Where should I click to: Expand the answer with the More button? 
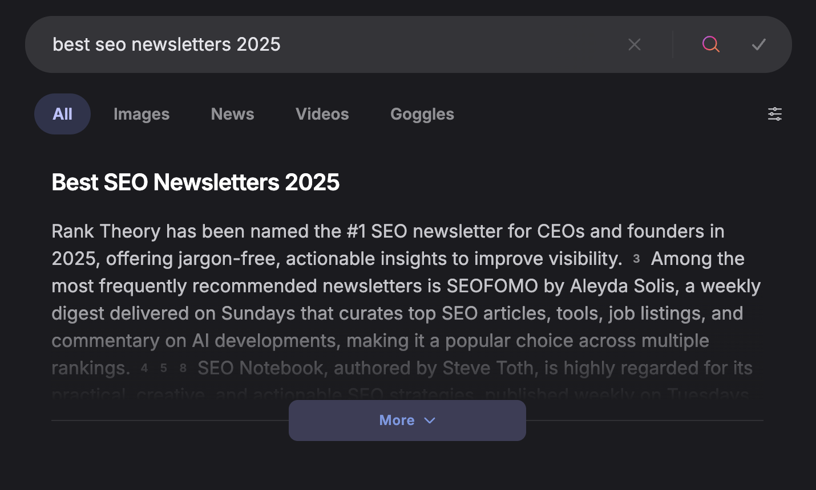pos(397,420)
